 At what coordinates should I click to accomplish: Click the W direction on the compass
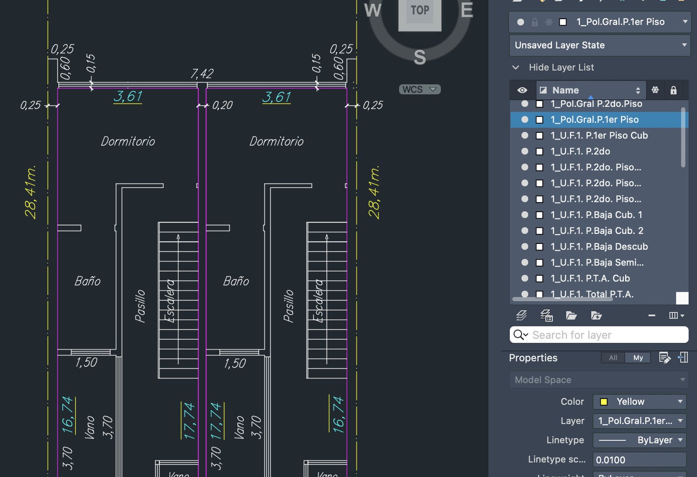click(373, 10)
